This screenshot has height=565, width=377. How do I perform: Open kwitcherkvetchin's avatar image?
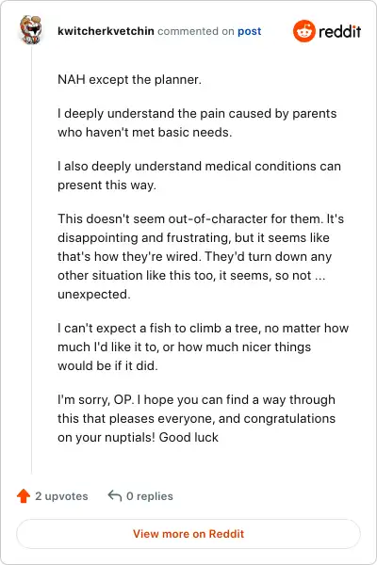[x=31, y=29]
